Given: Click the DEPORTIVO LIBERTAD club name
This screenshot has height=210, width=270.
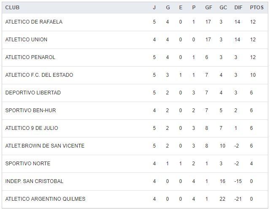Looking at the screenshot, I should pos(33,93).
